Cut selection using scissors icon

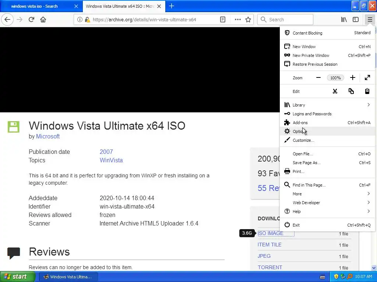pyautogui.click(x=335, y=91)
